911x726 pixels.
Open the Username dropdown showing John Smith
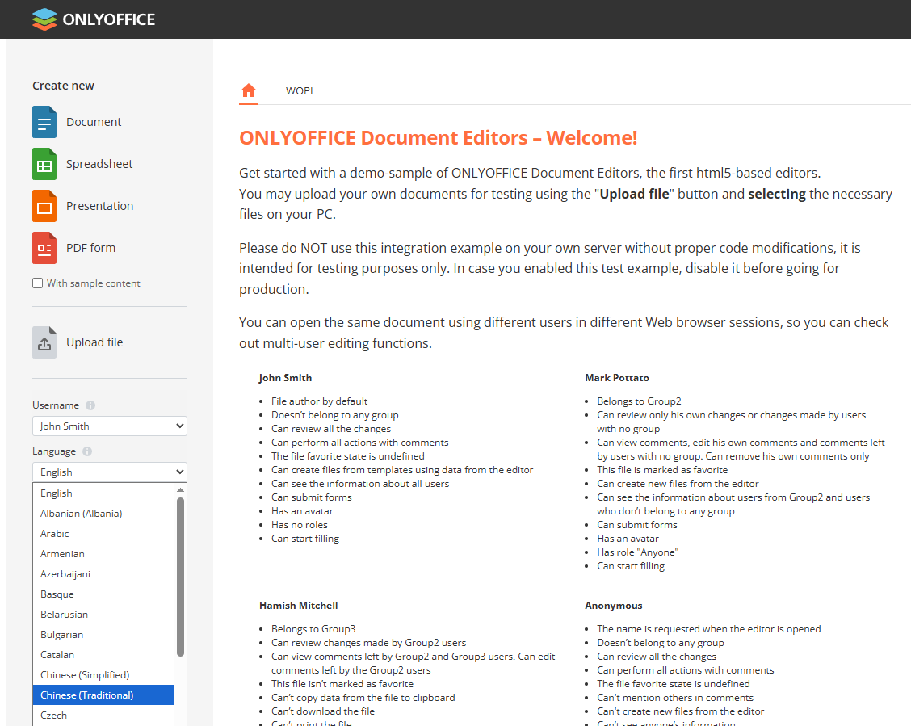[109, 426]
